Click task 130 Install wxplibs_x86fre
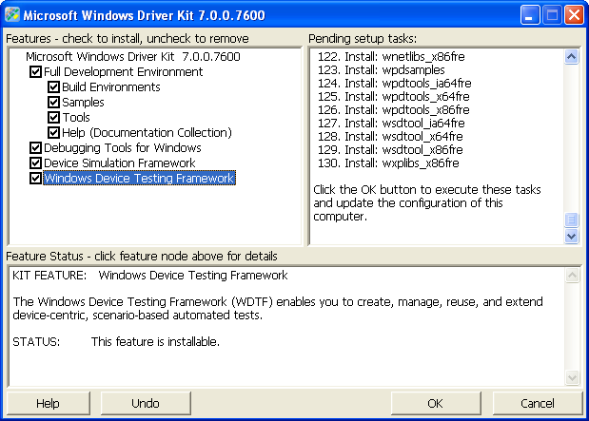Image resolution: width=589 pixels, height=421 pixels. tap(388, 163)
